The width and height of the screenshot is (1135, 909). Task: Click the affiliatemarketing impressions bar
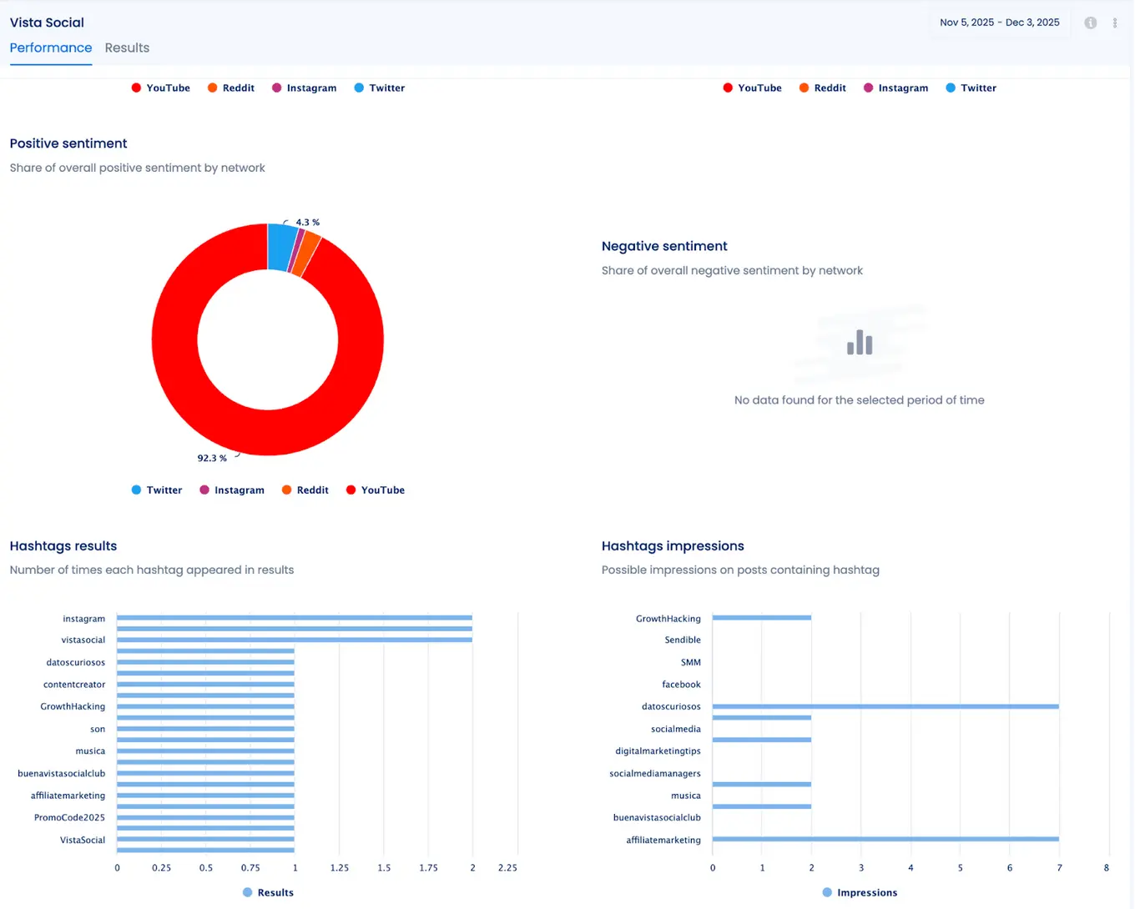(885, 840)
